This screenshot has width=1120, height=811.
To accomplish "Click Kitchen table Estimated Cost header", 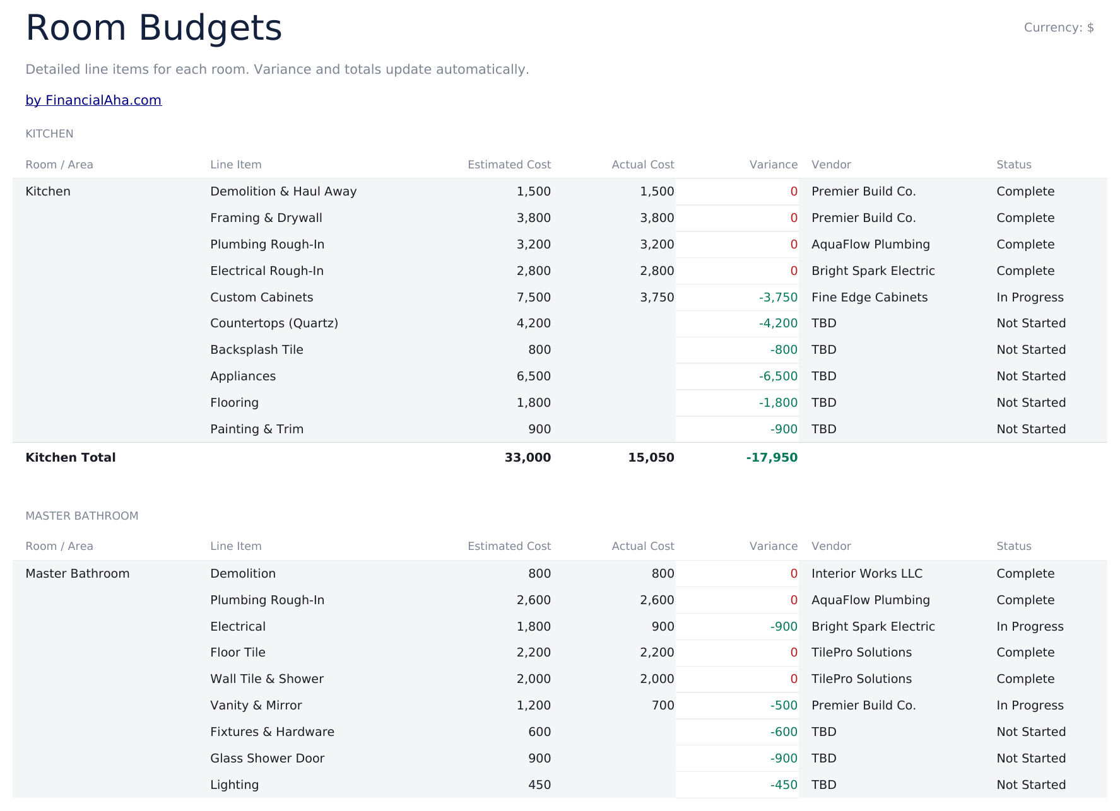I will [x=509, y=165].
